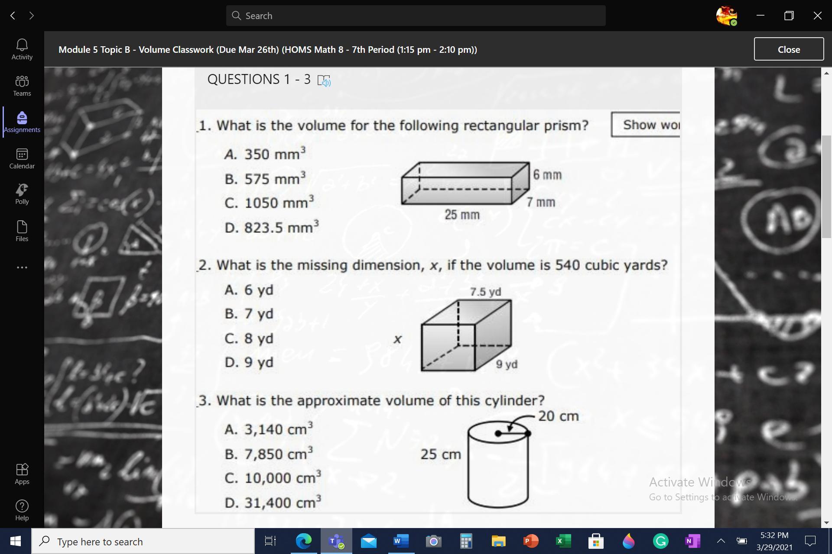This screenshot has height=554, width=832.
Task: Click the Close assignment button
Action: tap(788, 49)
